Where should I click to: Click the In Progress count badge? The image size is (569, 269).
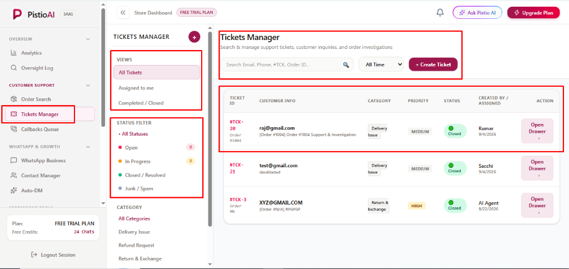click(x=191, y=161)
